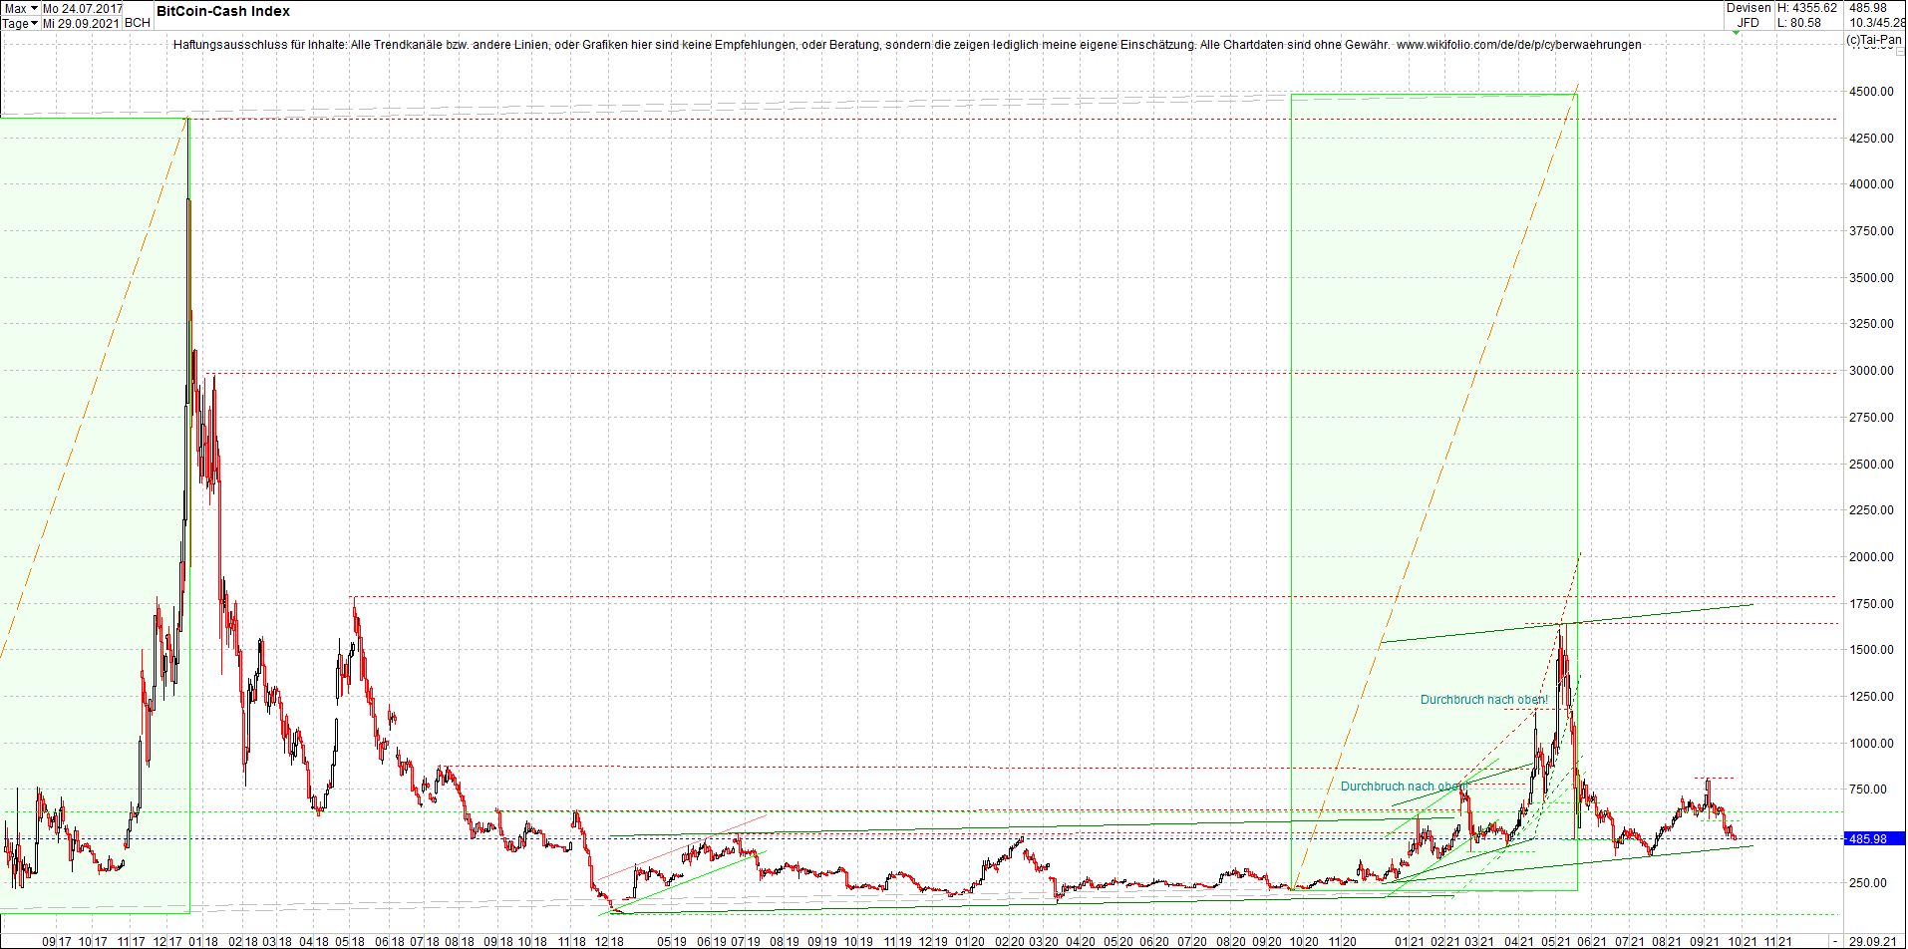The width and height of the screenshot is (1908, 949).
Task: Click the Devisen JFD data cell
Action: (x=1749, y=14)
